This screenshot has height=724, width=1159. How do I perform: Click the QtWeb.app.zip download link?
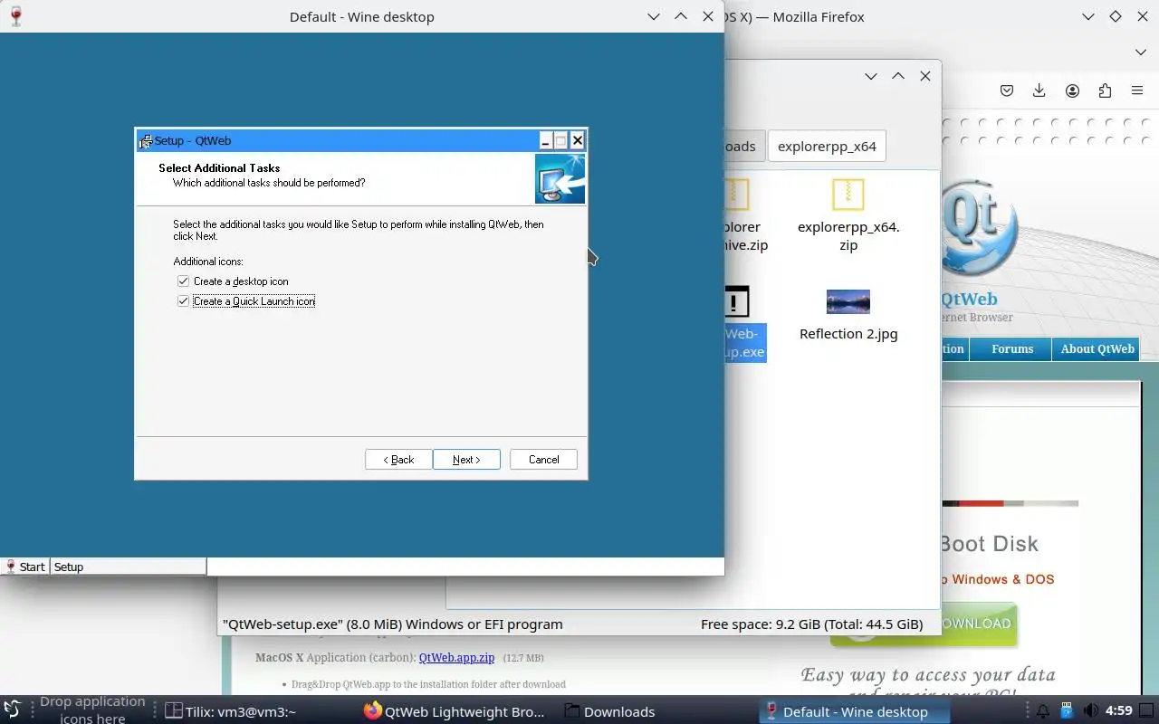[x=456, y=658]
